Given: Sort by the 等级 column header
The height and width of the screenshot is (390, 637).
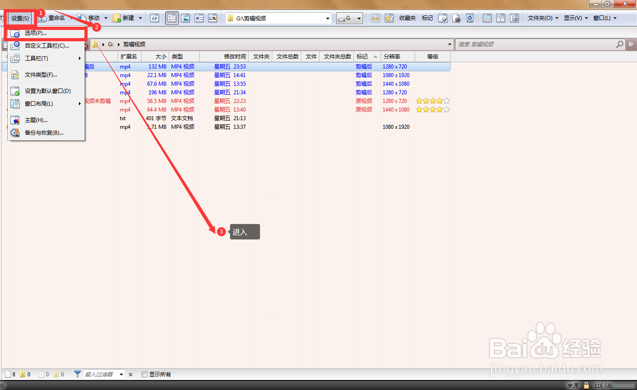Looking at the screenshot, I should [432, 57].
